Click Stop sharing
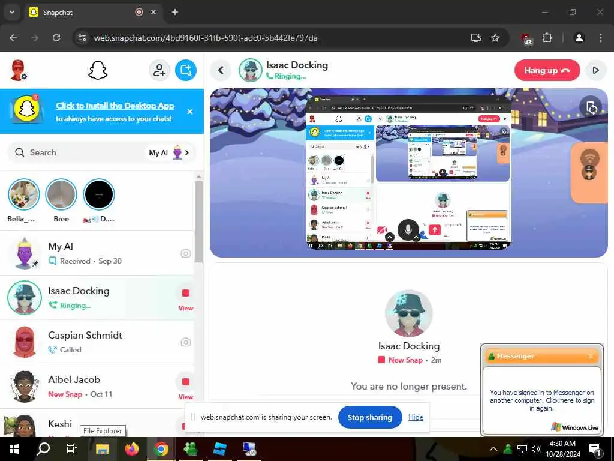Screen dimensions: 614x461 (369, 418)
